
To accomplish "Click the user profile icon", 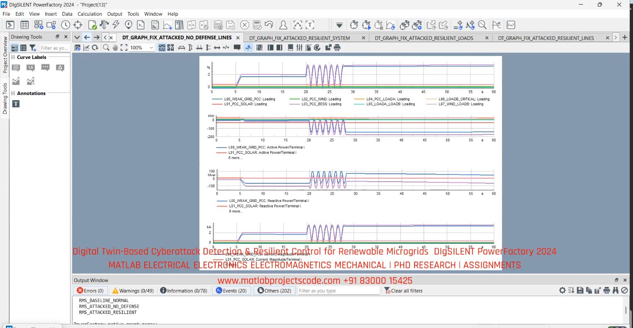I will coord(283,25).
